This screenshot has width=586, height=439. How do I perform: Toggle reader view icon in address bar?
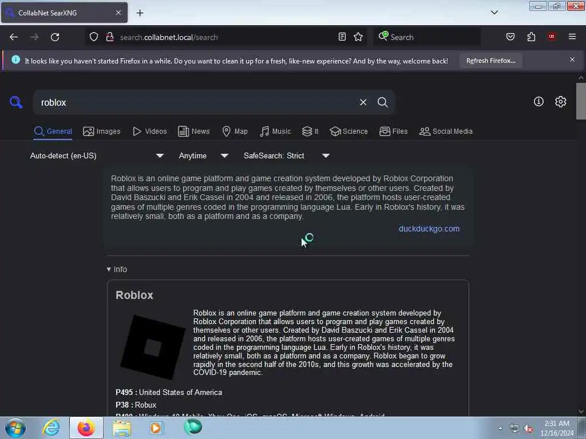(x=342, y=37)
